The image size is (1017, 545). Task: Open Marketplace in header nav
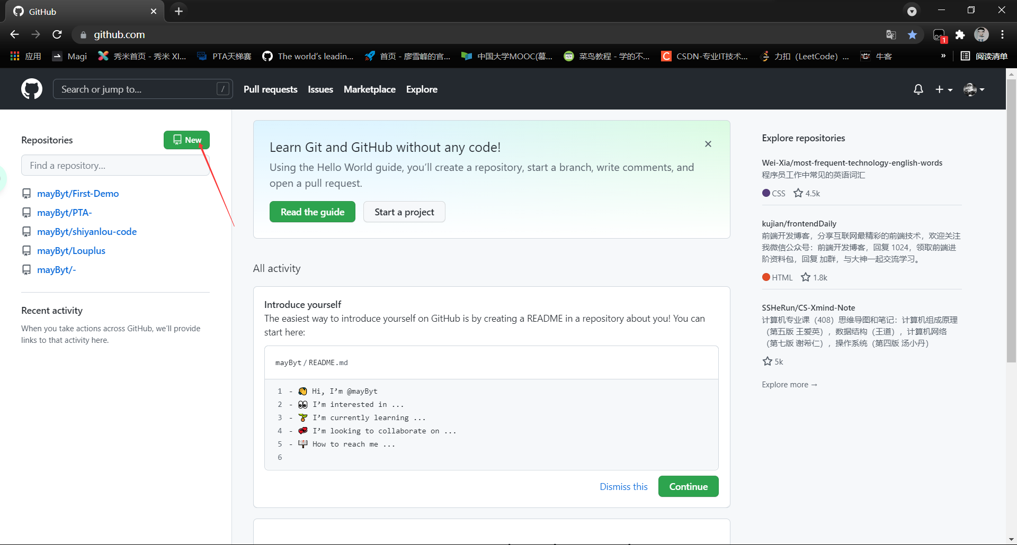point(370,89)
